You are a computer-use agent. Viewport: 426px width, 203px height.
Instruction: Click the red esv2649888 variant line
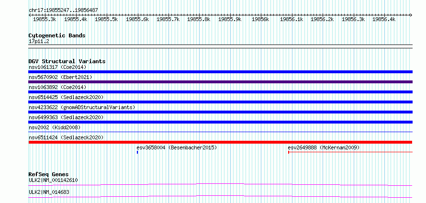(x=350, y=152)
